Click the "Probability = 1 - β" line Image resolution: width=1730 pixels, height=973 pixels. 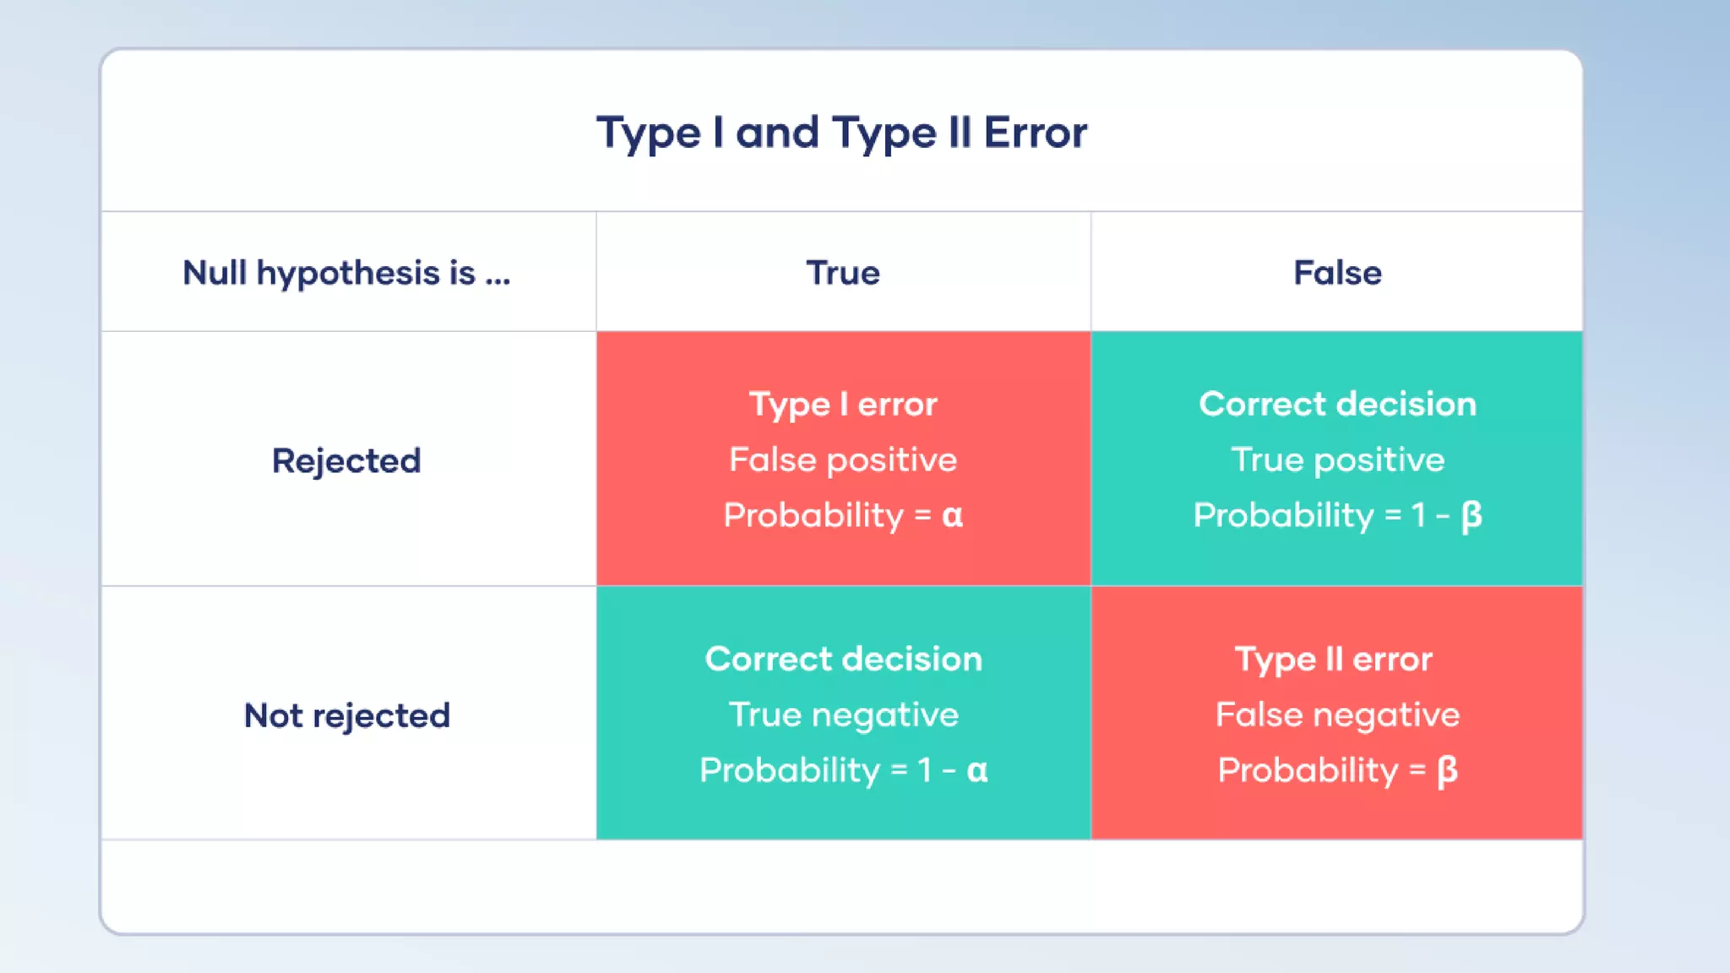point(1337,515)
